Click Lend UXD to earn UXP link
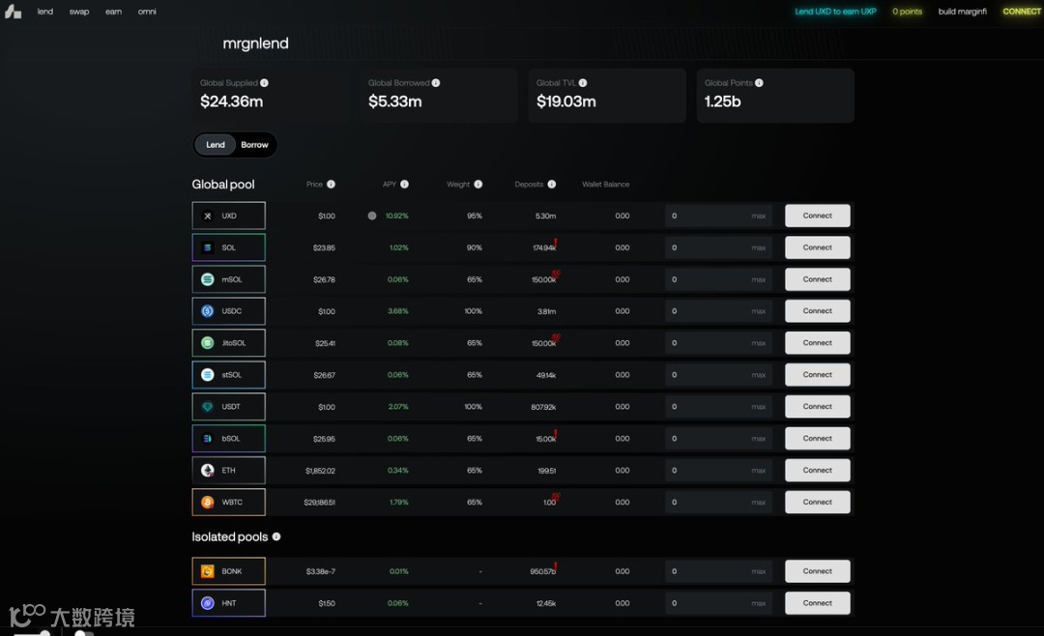 coord(835,12)
